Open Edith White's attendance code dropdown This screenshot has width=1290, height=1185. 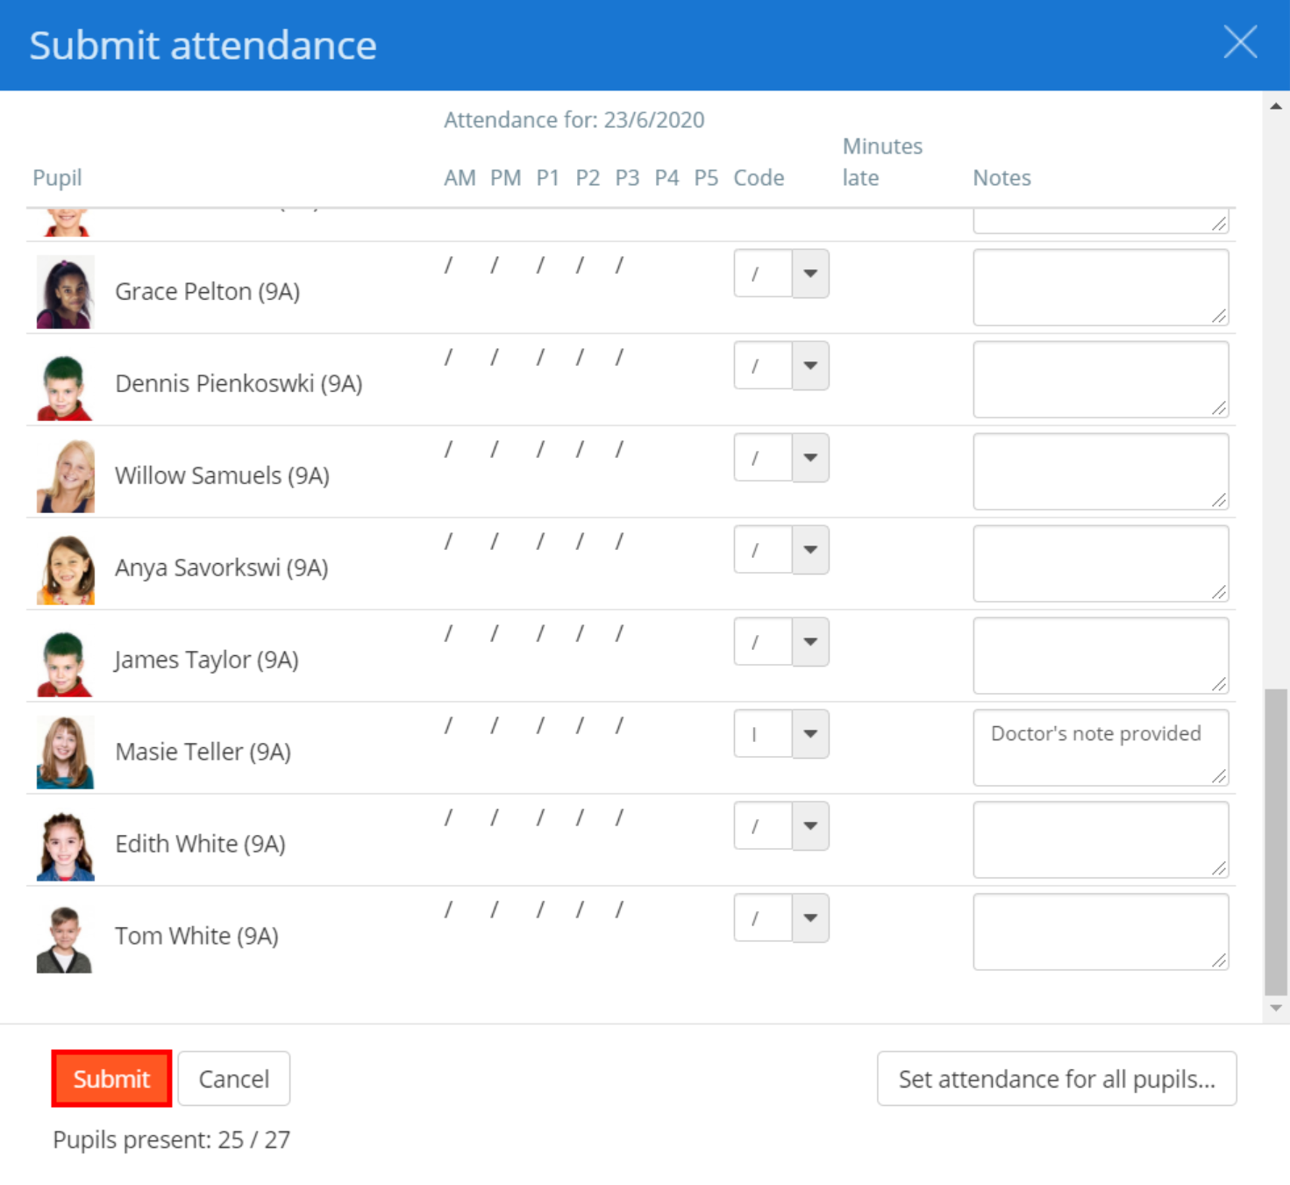pyautogui.click(x=809, y=825)
